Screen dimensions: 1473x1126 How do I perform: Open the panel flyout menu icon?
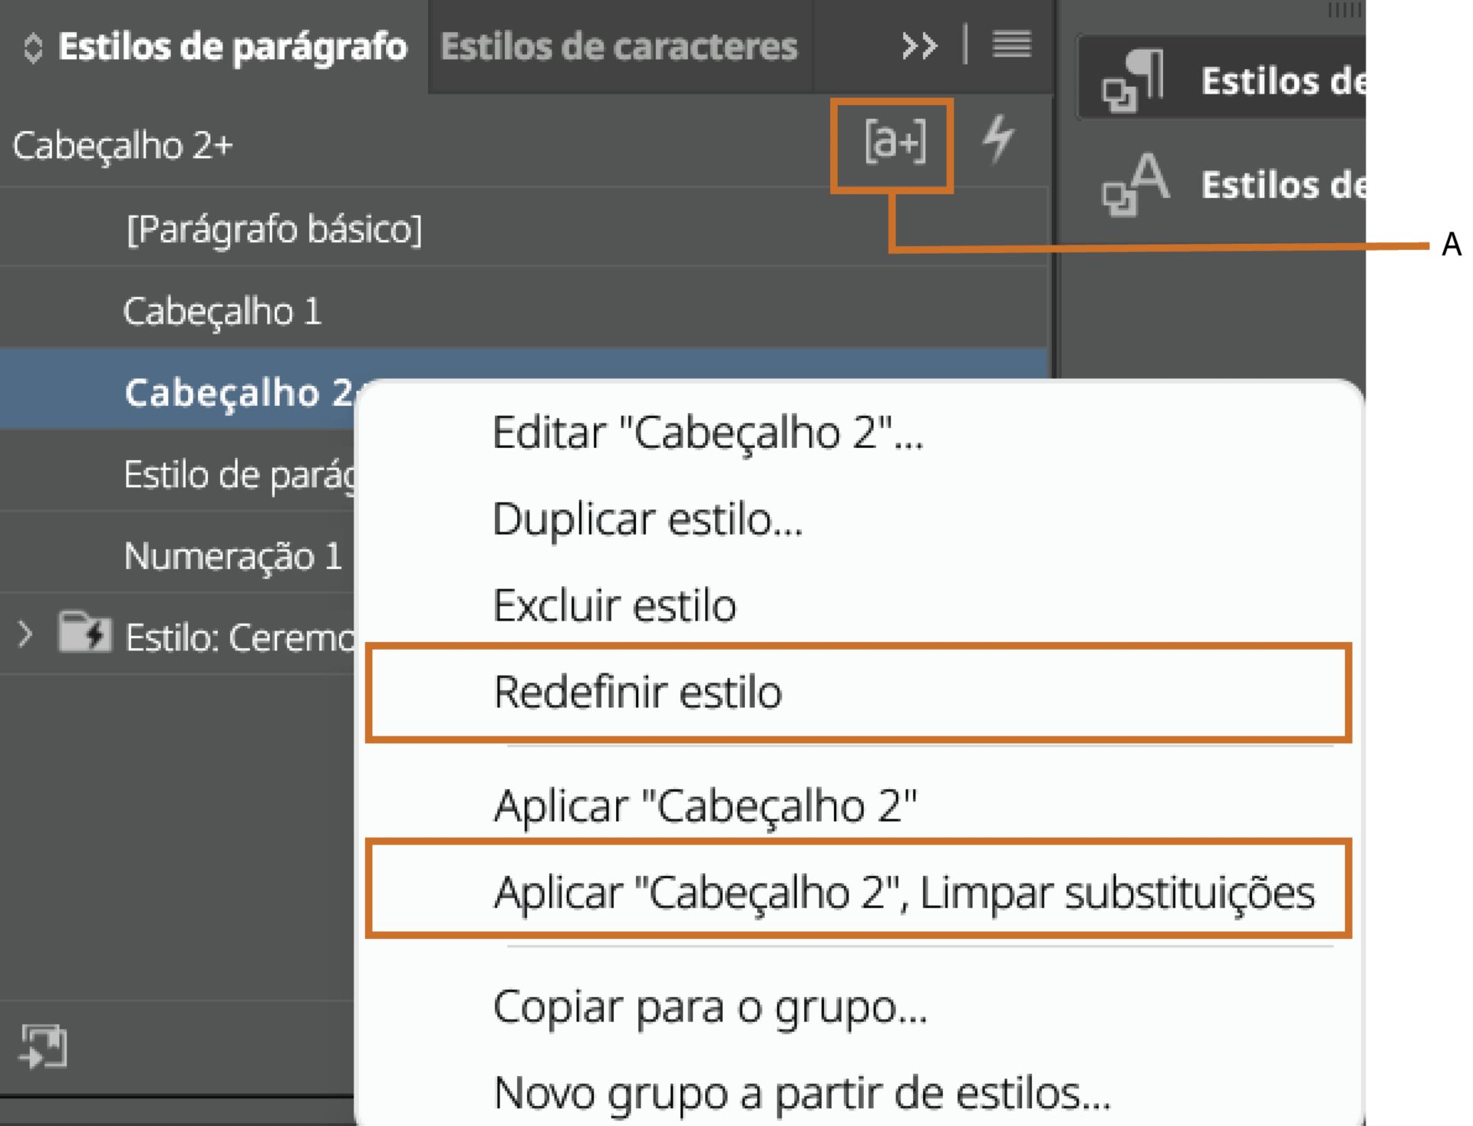click(x=1013, y=46)
